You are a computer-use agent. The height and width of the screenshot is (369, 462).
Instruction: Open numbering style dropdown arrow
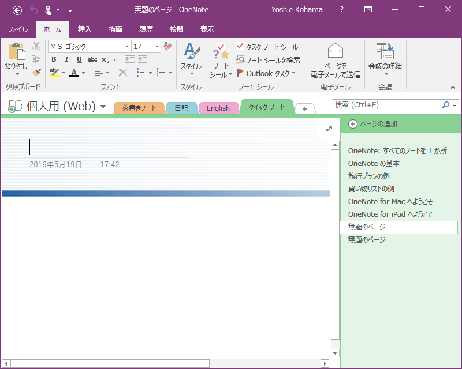170,73
